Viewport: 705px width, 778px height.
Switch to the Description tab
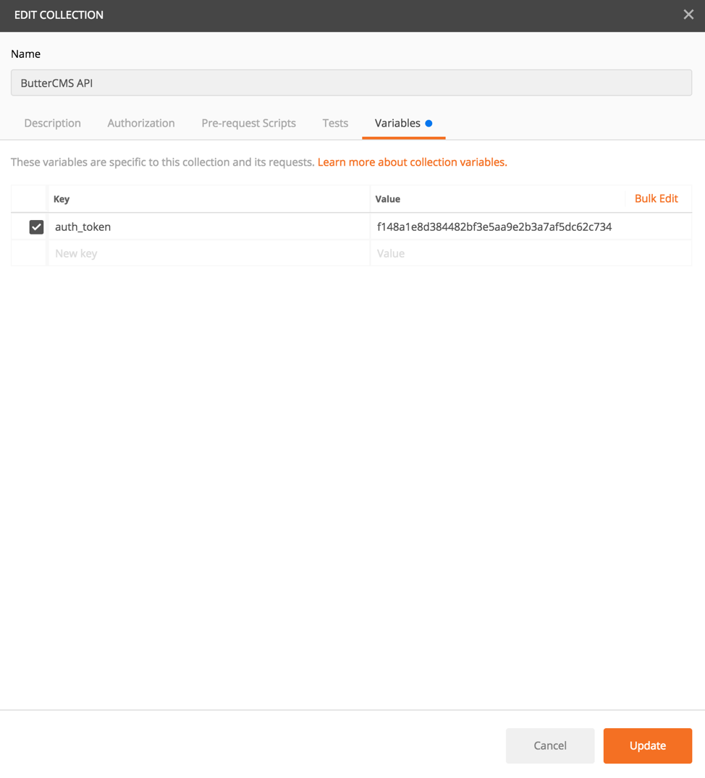pos(52,123)
